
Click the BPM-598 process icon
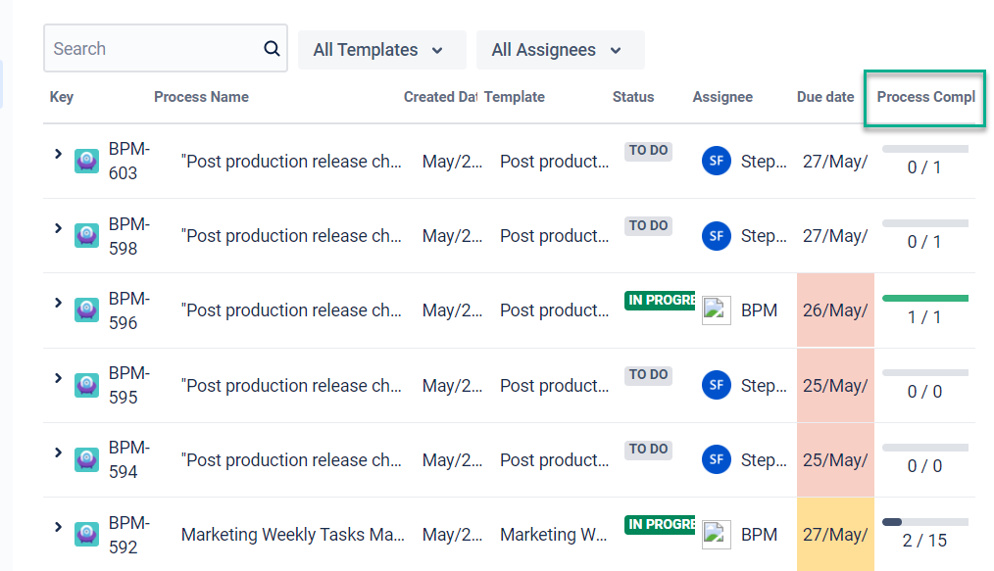[x=87, y=235]
